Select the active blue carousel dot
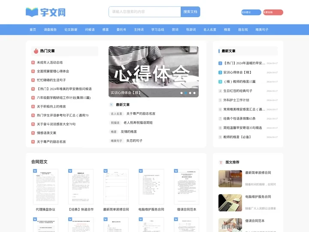The height and width of the screenshot is (232, 309). click(x=186, y=93)
